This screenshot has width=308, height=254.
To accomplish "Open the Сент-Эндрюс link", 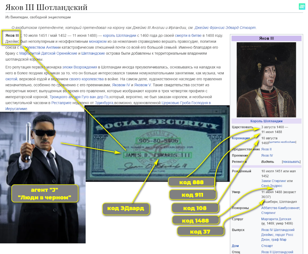I will pyautogui.click(x=272, y=186).
